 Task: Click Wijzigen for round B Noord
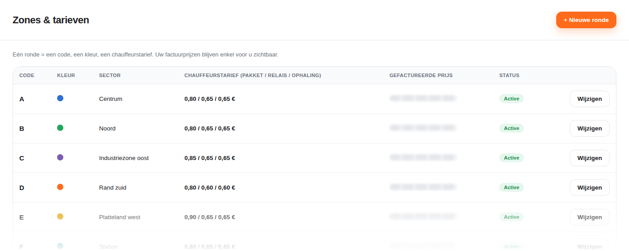(x=589, y=128)
